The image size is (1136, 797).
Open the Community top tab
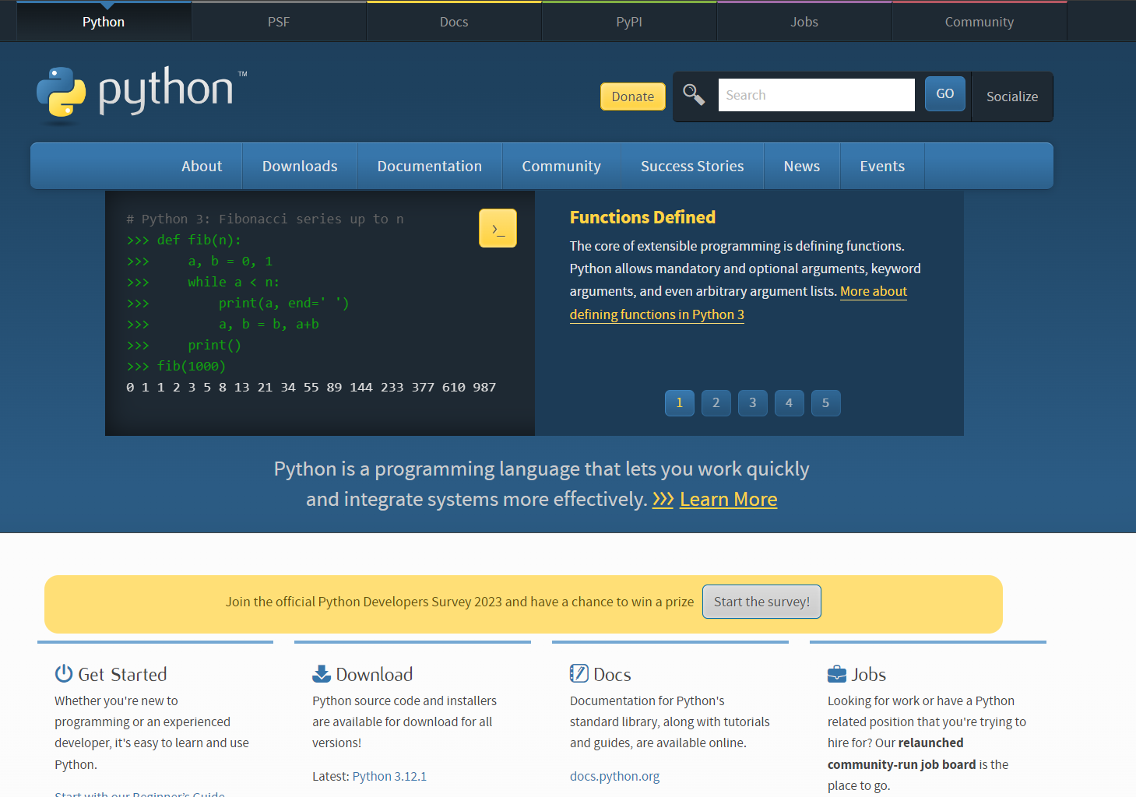[979, 22]
